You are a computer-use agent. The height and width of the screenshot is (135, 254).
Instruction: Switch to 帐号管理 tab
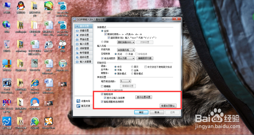pos(84,53)
